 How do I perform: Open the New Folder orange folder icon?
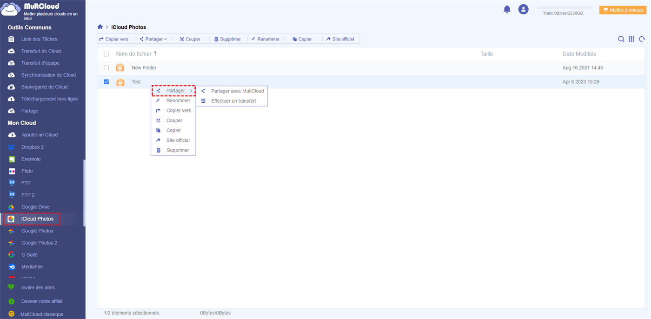(120, 68)
